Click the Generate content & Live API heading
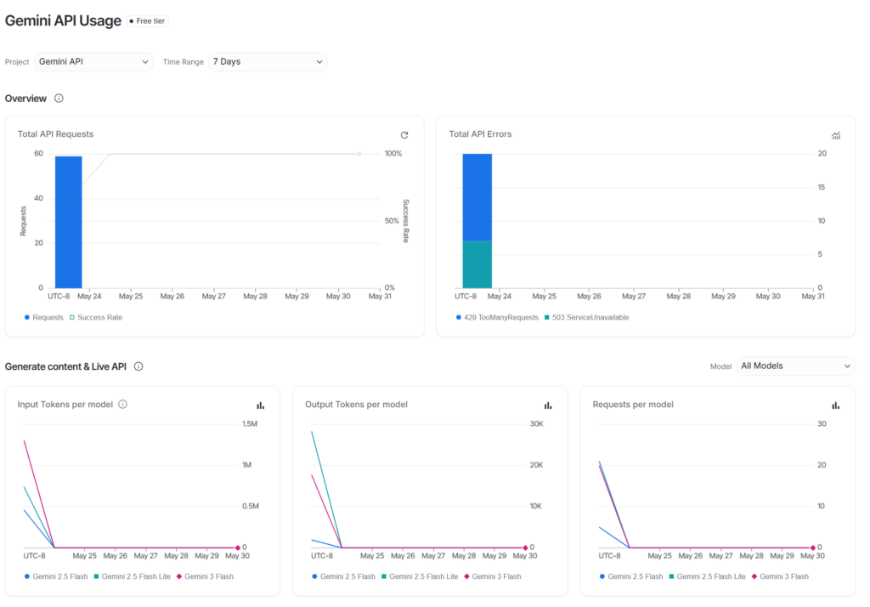 (x=65, y=366)
